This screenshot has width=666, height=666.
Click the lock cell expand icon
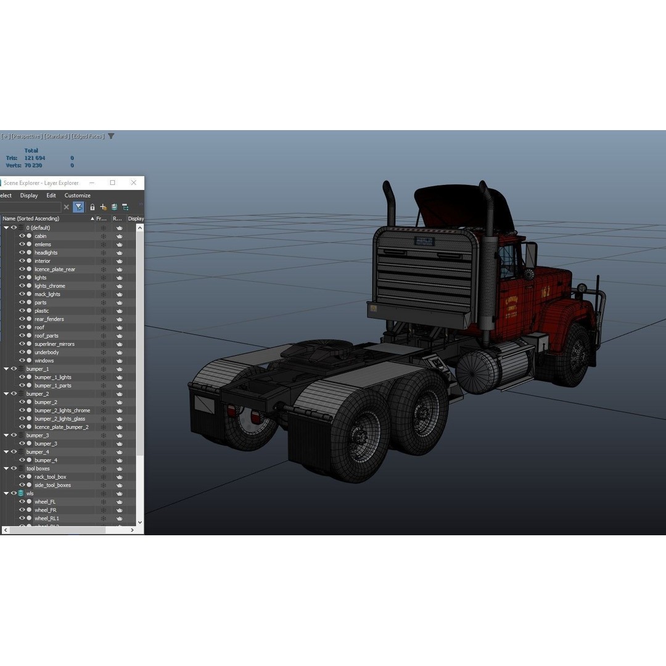click(x=92, y=207)
